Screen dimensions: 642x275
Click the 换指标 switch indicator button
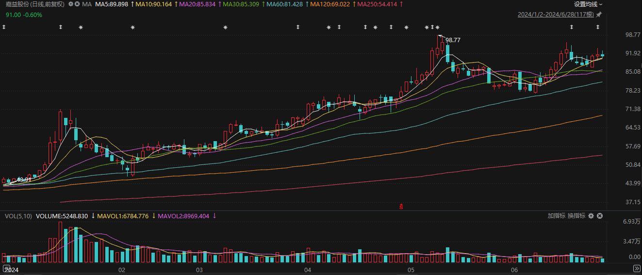pos(576,216)
